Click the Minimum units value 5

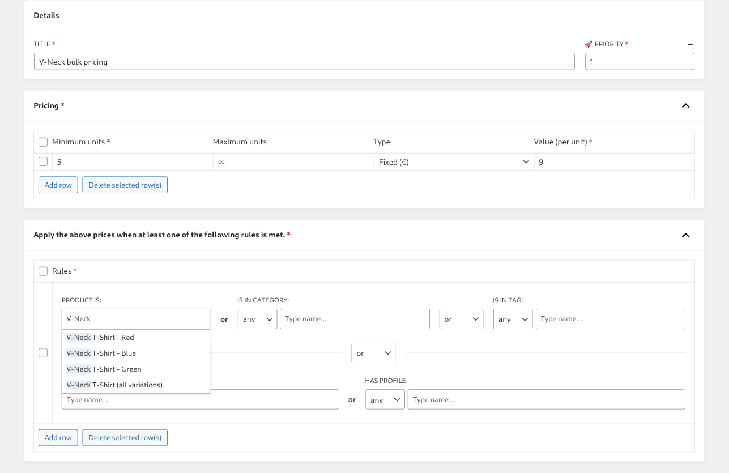[133, 162]
